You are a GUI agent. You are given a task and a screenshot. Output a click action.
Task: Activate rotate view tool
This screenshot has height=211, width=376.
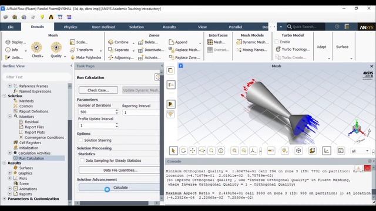183,151
